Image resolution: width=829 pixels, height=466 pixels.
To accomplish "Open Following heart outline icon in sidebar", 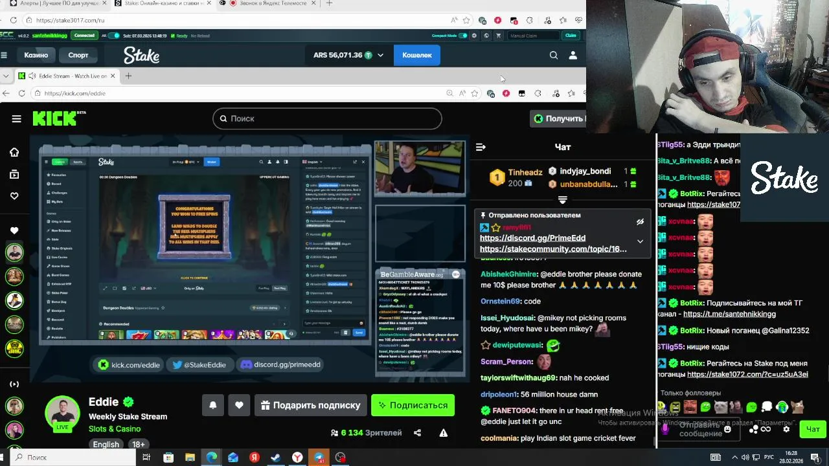I will pyautogui.click(x=14, y=196).
